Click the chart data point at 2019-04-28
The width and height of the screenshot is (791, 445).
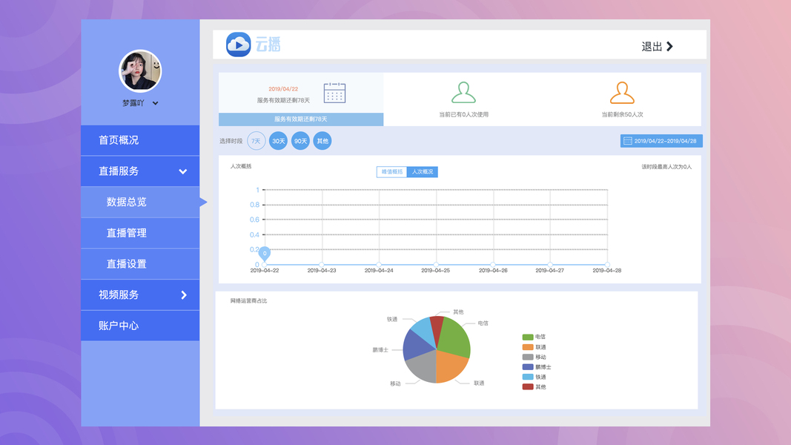(x=607, y=264)
